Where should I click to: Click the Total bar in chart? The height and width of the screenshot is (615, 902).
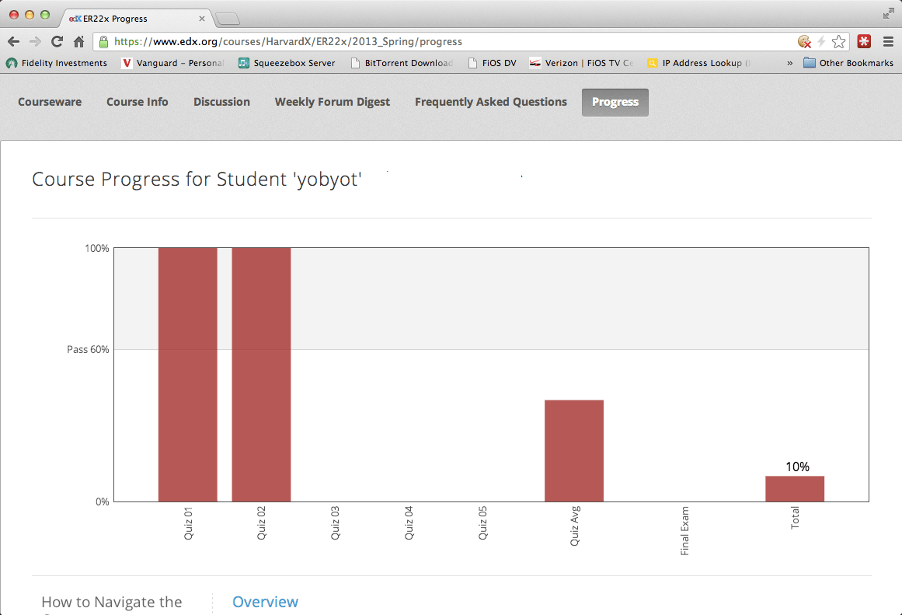(795, 489)
